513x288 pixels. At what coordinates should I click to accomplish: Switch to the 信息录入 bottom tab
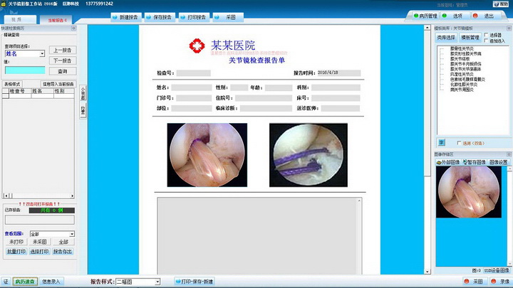[51, 282]
